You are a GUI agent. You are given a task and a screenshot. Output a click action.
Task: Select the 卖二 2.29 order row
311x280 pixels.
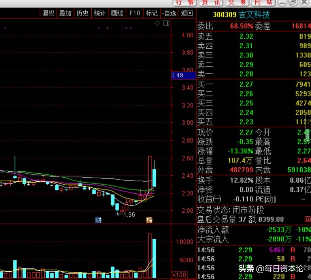pyautogui.click(x=254, y=64)
